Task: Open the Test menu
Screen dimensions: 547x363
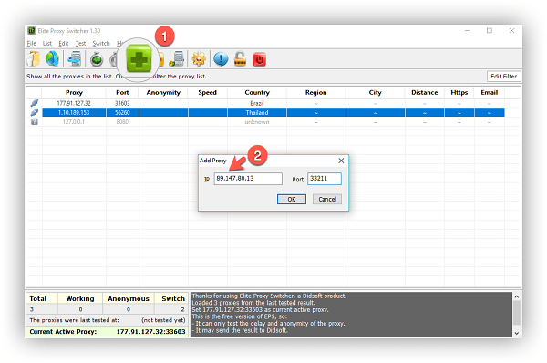Action: (x=80, y=43)
